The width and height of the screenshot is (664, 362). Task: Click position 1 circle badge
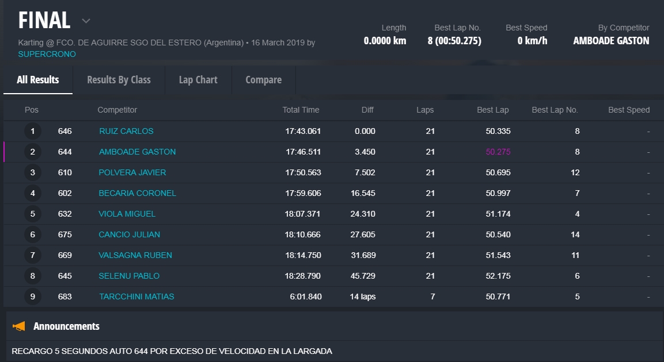pos(33,131)
